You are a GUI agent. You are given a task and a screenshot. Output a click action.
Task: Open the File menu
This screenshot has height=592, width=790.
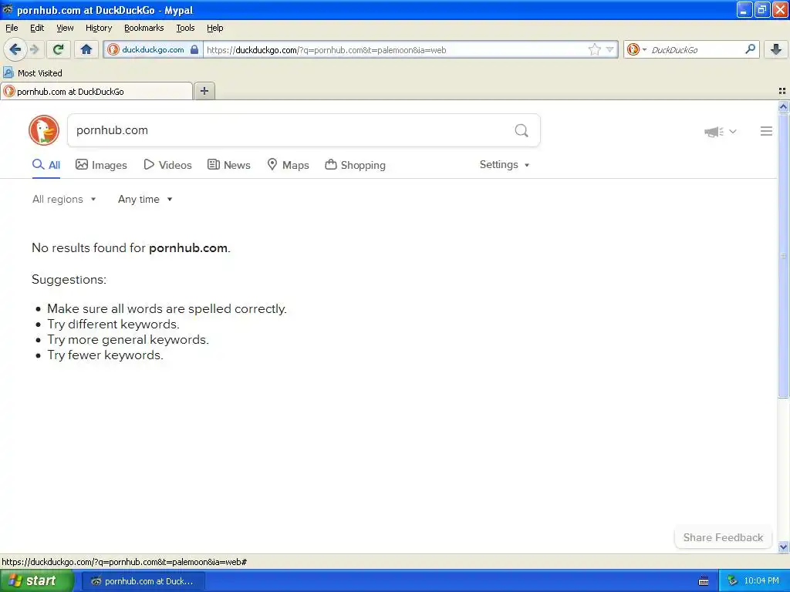(12, 28)
